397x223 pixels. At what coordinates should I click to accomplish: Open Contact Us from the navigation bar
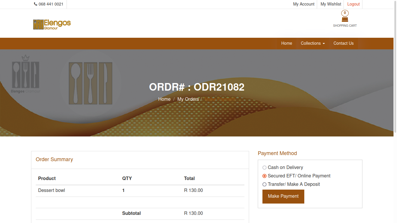coord(344,43)
